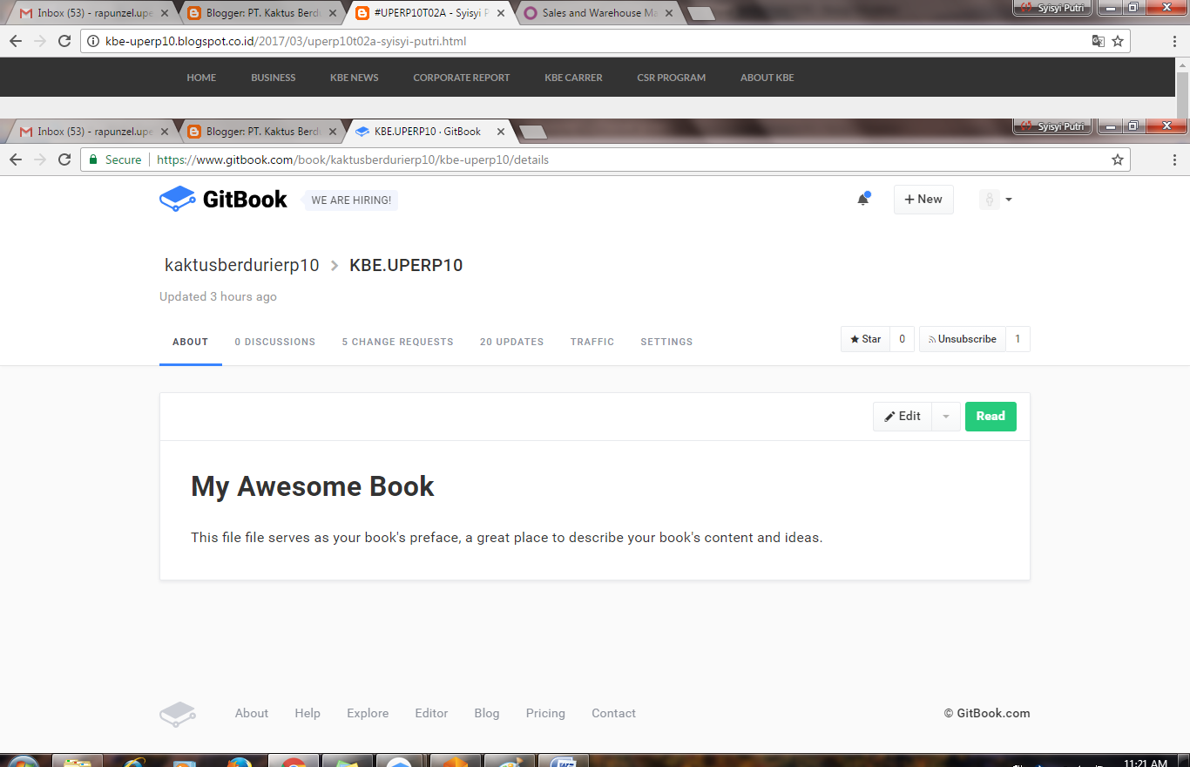Open the Traffic tab
The width and height of the screenshot is (1190, 767).
click(592, 342)
